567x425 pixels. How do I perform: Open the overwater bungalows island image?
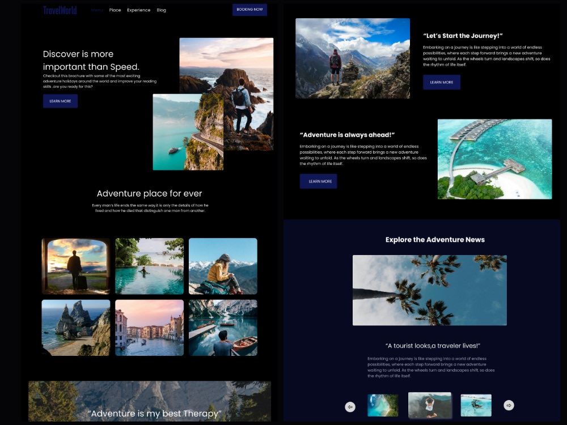coord(494,159)
